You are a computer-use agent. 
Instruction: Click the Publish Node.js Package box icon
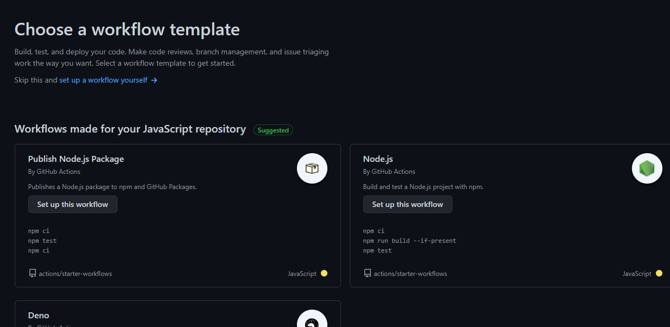click(312, 168)
